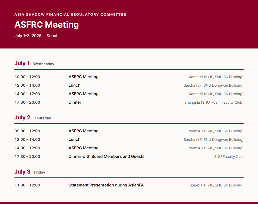Screen dimensions: 258x204
Task: Select Shangrila (SNU Hoam Faculty Club) location
Action: point(214,102)
